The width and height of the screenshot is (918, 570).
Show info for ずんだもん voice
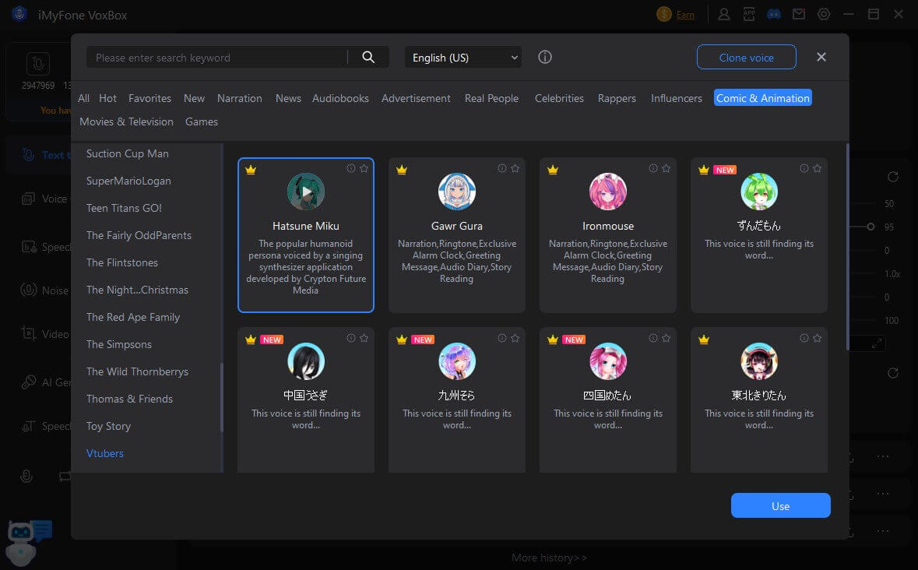tap(804, 168)
